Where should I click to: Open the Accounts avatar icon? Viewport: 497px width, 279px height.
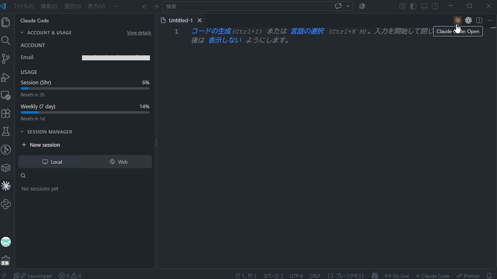pos(6,242)
